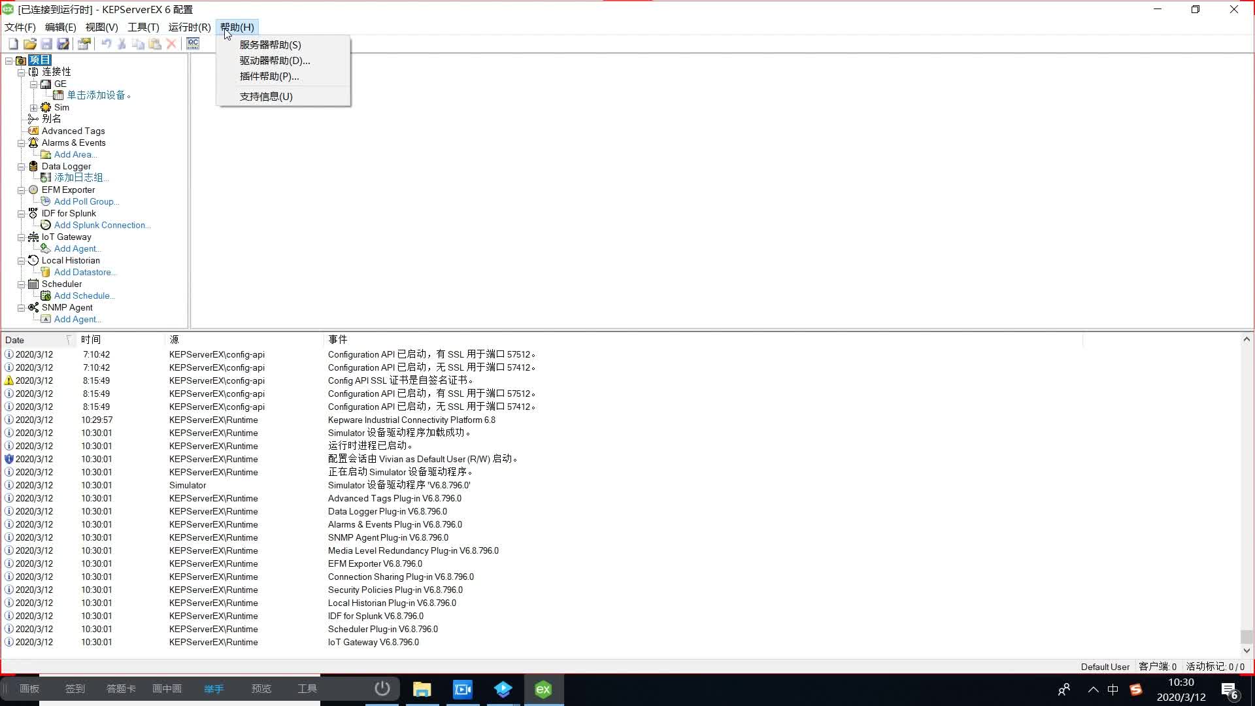
Task: Click the Save As toolbar icon
Action: coord(63,44)
